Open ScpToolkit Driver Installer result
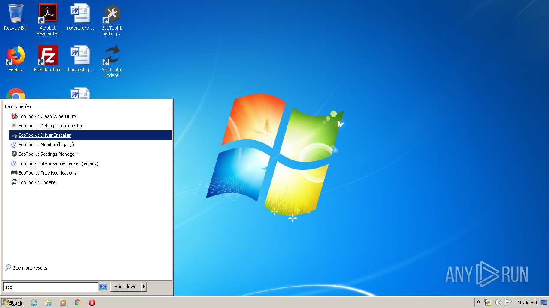The height and width of the screenshot is (308, 549). click(x=90, y=135)
